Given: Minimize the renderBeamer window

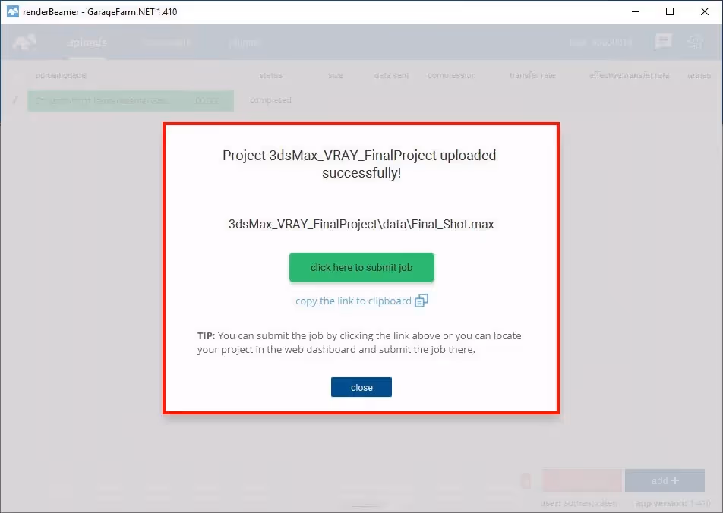Looking at the screenshot, I should coord(636,11).
